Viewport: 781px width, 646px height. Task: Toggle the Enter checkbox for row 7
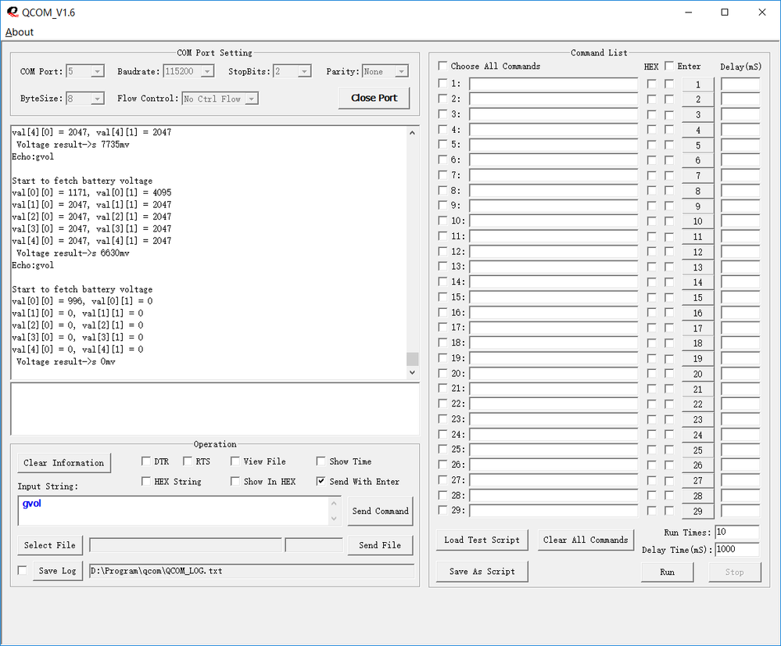click(x=669, y=175)
